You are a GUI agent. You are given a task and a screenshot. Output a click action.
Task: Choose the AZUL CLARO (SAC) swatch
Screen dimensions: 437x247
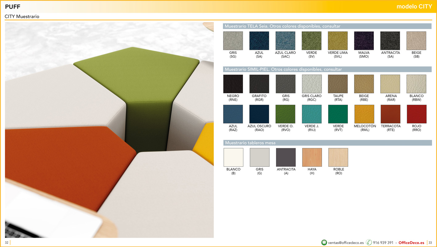pyautogui.click(x=285, y=41)
